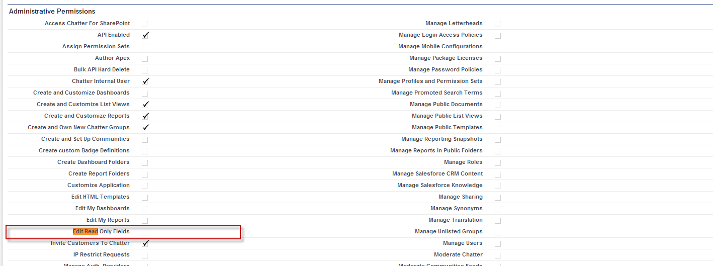Enable Manage Reporting Snapshots checkbox

pyautogui.click(x=498, y=139)
